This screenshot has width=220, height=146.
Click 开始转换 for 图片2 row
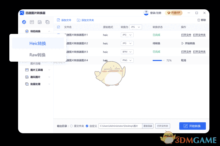coord(188,44)
